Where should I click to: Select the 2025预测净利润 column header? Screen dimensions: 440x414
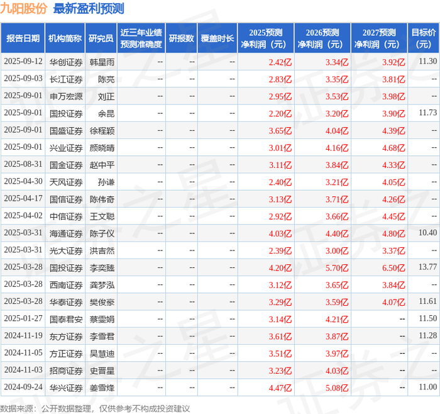(x=266, y=38)
